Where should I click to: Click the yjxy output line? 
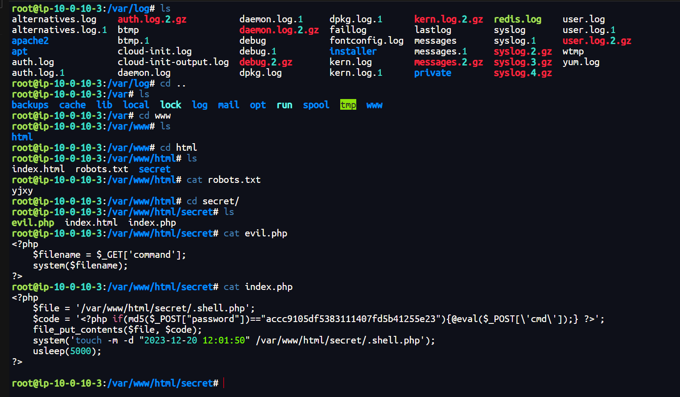tap(22, 190)
